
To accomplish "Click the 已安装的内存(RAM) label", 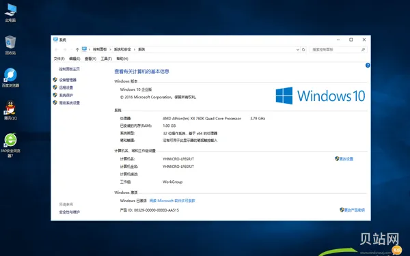I will (x=136, y=126).
